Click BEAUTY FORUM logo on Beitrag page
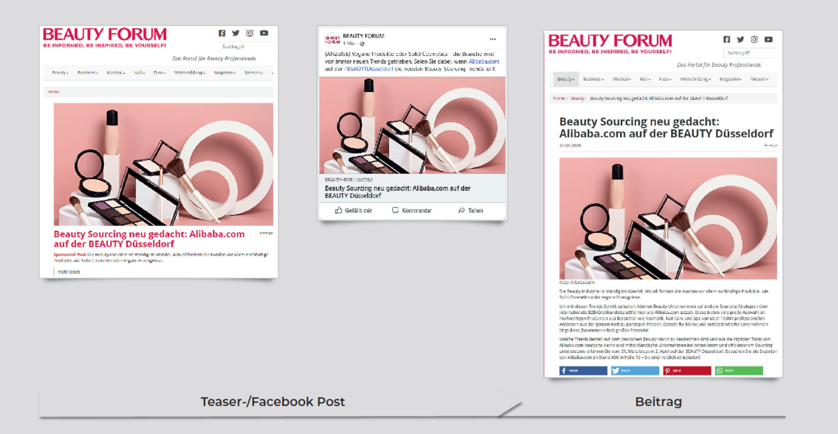 pos(610,43)
